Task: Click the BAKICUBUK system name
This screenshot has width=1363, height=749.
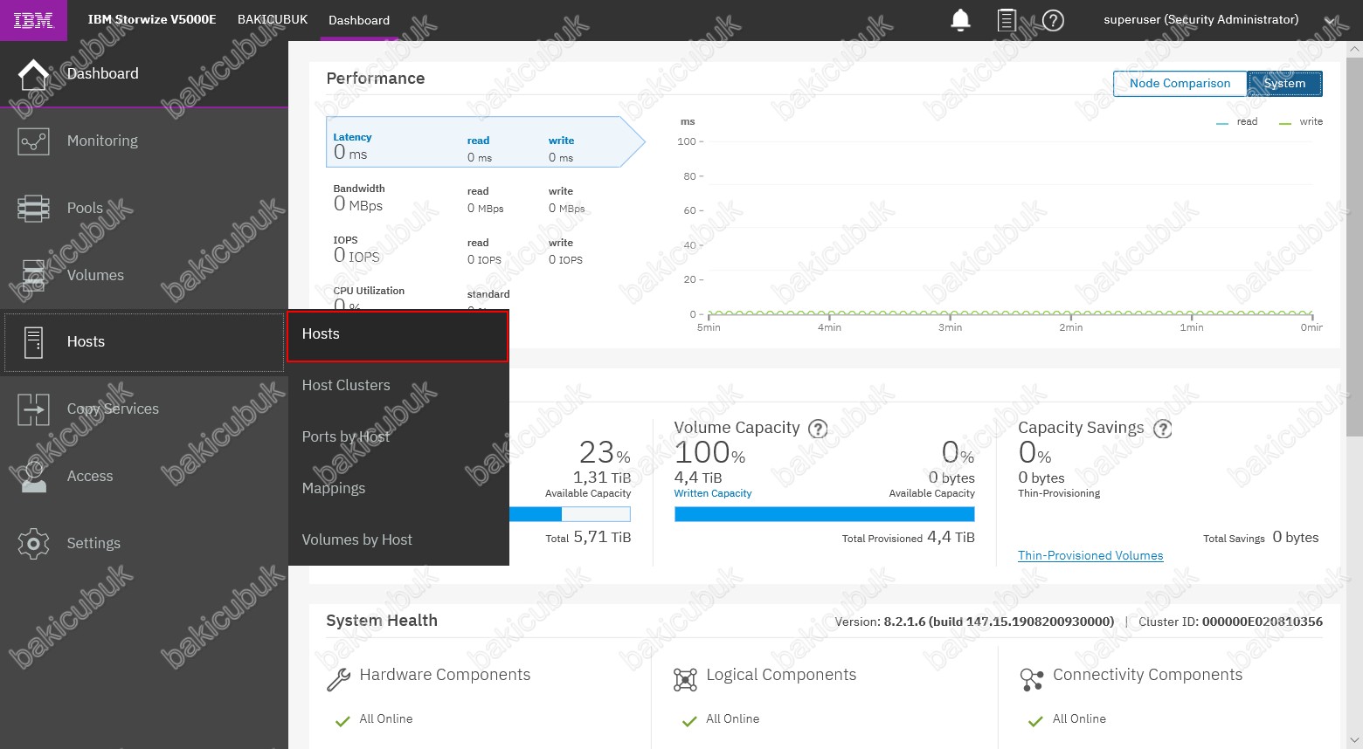Action: pos(273,20)
